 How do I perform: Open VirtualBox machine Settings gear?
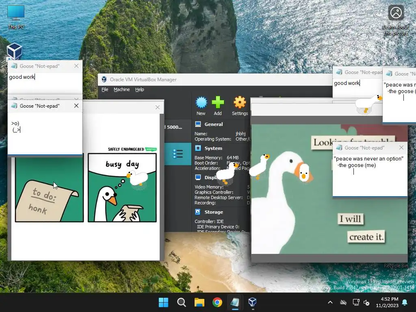point(240,106)
